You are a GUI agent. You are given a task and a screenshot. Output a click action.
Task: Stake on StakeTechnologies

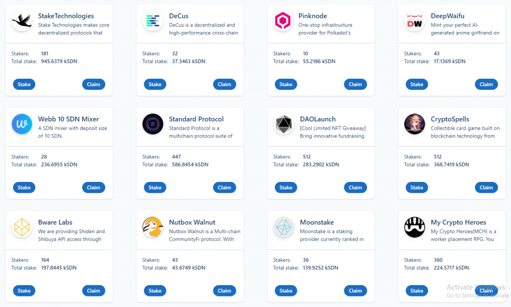point(24,84)
